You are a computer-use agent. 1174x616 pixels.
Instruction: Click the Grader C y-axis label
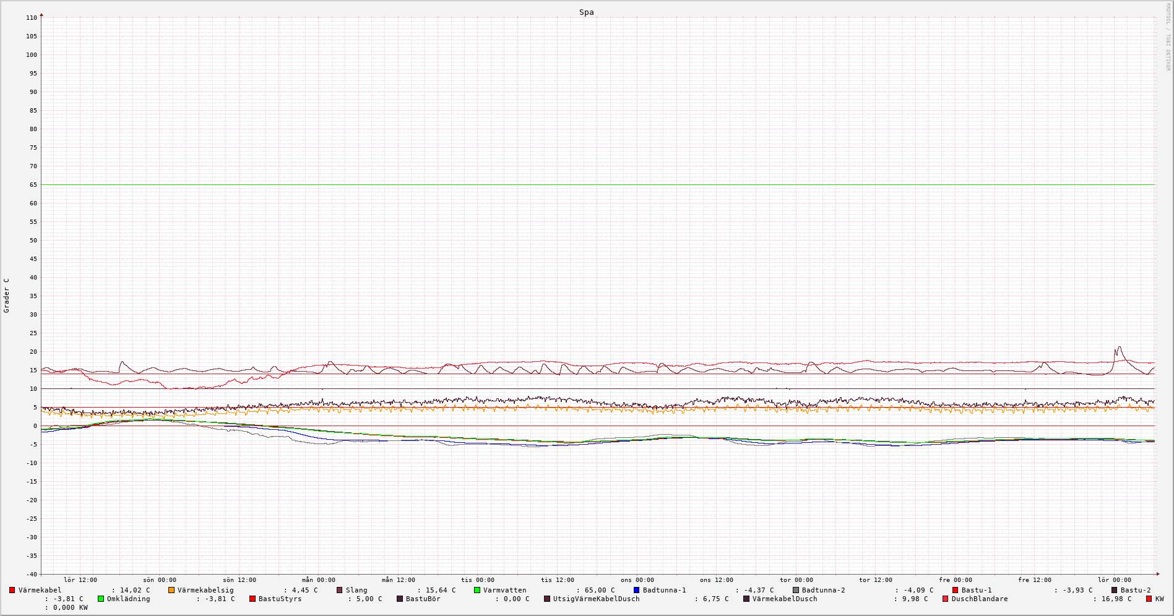[7, 295]
